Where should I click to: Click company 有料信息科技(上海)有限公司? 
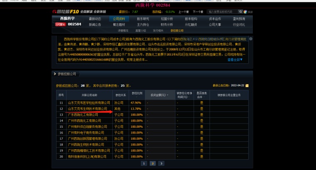(87, 157)
